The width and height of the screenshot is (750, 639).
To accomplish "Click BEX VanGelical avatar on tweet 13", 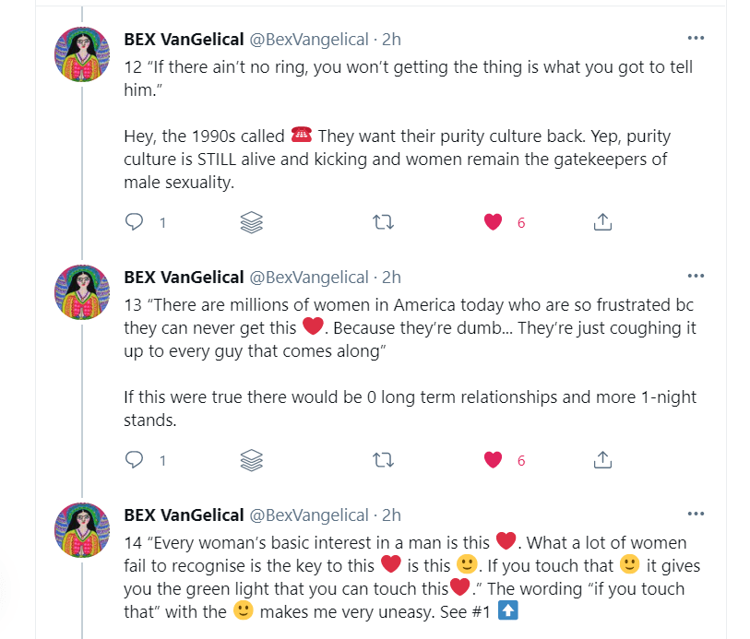I will click(84, 291).
